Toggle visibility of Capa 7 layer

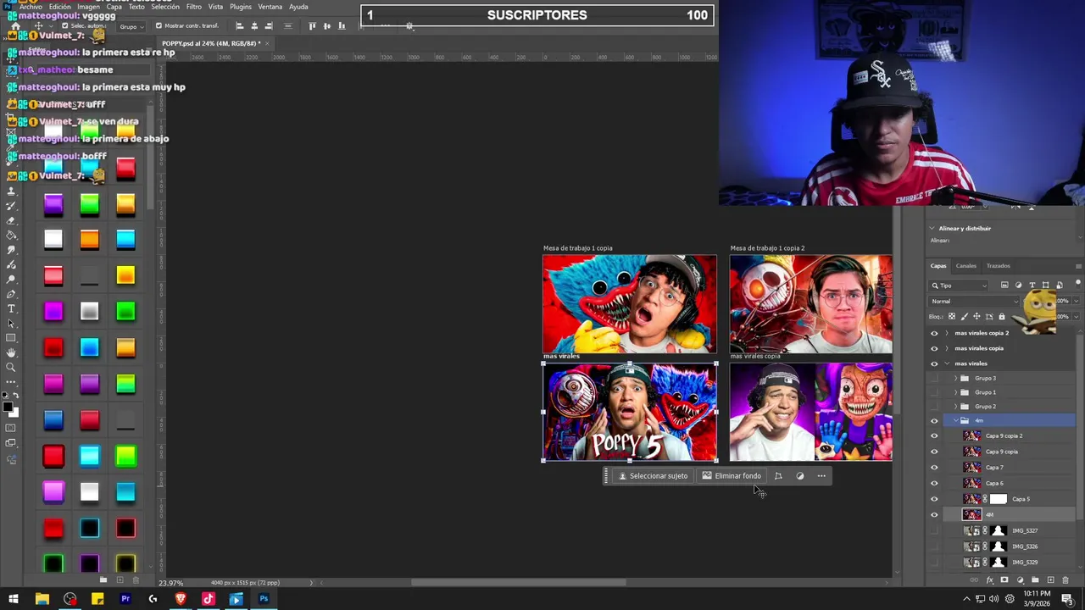[934, 467]
